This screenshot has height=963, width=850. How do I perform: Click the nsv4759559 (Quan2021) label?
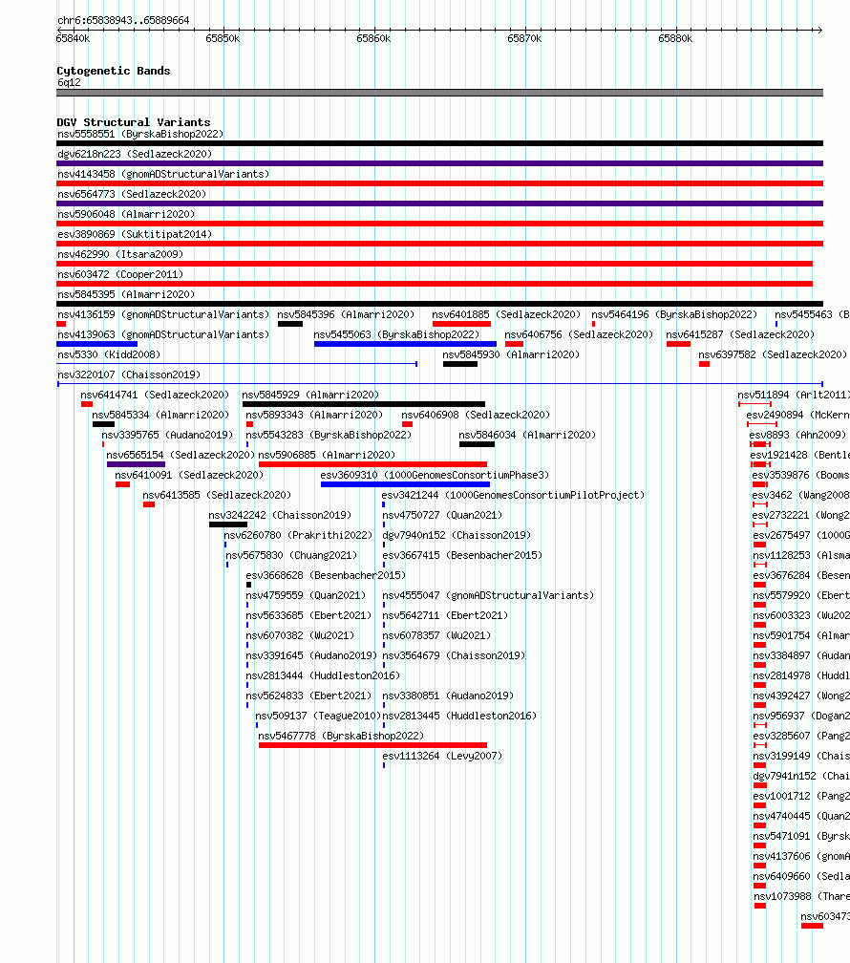click(306, 596)
